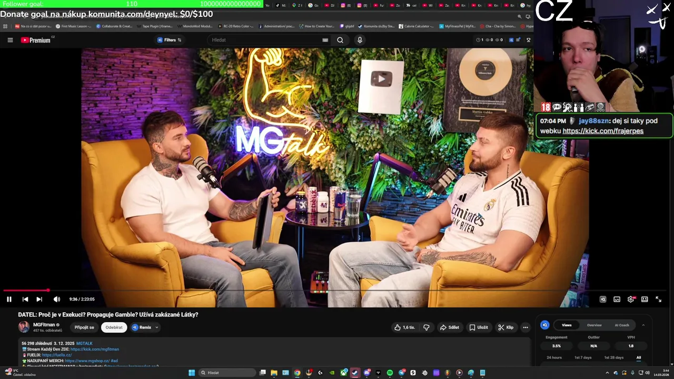The image size is (674, 379).
Task: Open the YouTube hamburger guide menu
Action: tap(10, 40)
